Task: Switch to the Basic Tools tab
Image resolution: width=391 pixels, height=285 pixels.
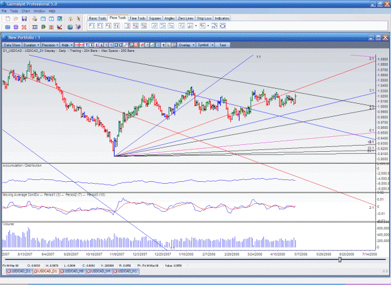Action: coord(98,18)
